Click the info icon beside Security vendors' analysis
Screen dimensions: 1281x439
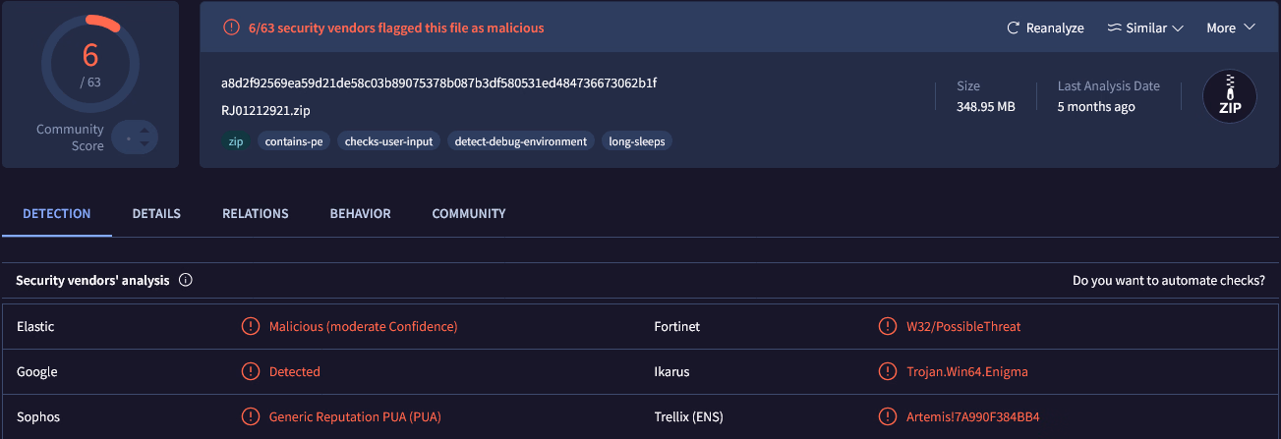(186, 280)
